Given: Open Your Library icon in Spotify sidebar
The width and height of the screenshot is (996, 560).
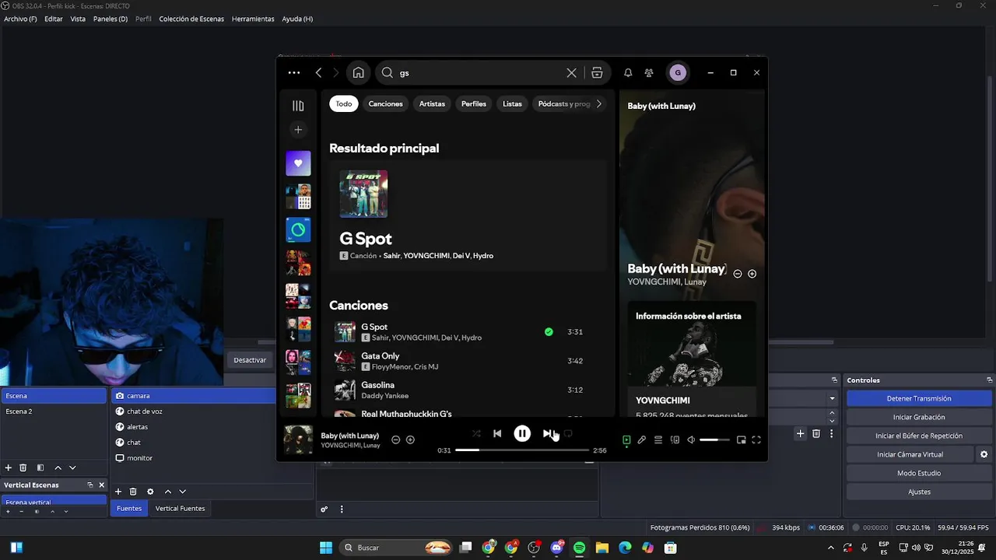Looking at the screenshot, I should click(298, 106).
